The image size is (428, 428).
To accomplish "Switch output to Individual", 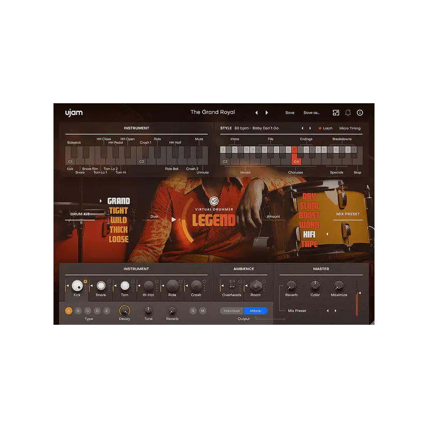I will coord(232,311).
